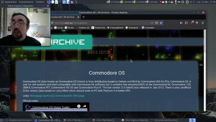The height and width of the screenshot is (122, 216).
Task: Click the document launcher icon in the top panel
Action: click(56, 2)
